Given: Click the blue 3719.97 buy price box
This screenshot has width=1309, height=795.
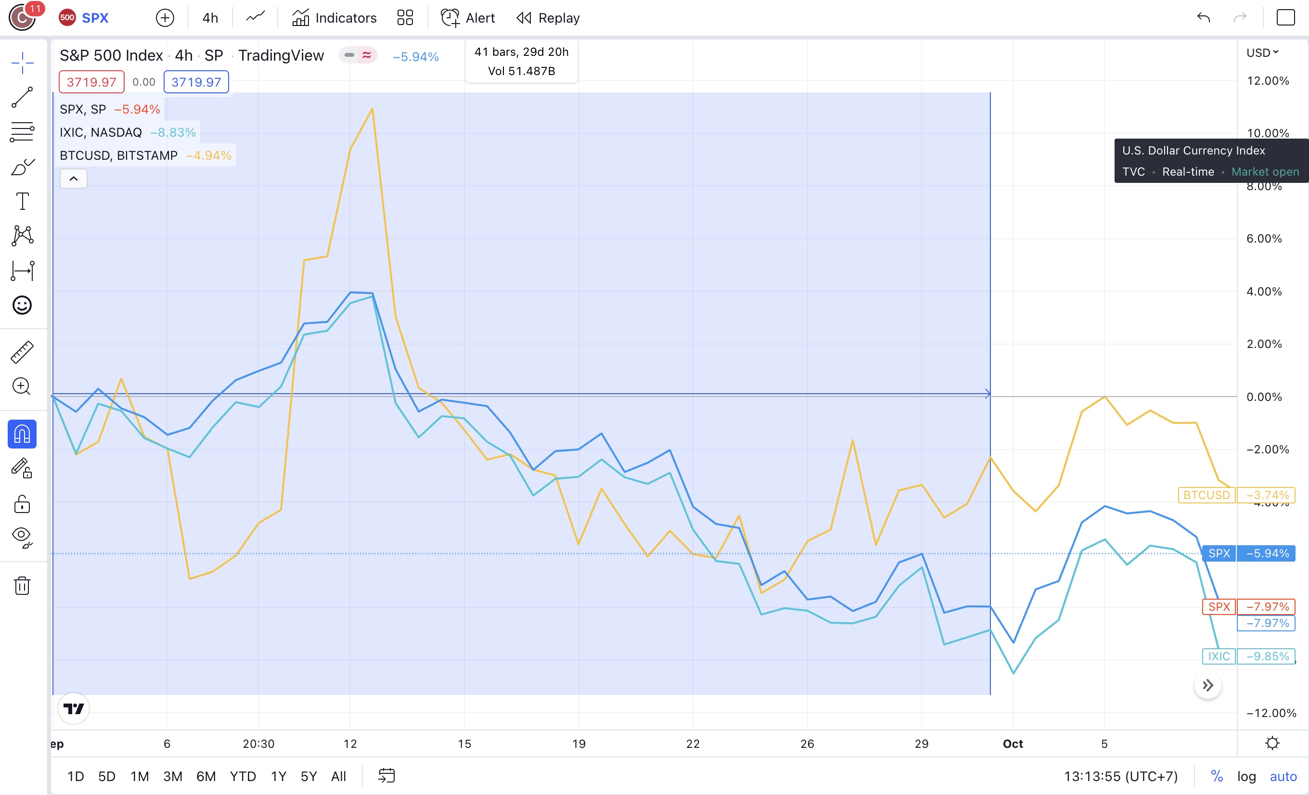Looking at the screenshot, I should click(x=196, y=82).
